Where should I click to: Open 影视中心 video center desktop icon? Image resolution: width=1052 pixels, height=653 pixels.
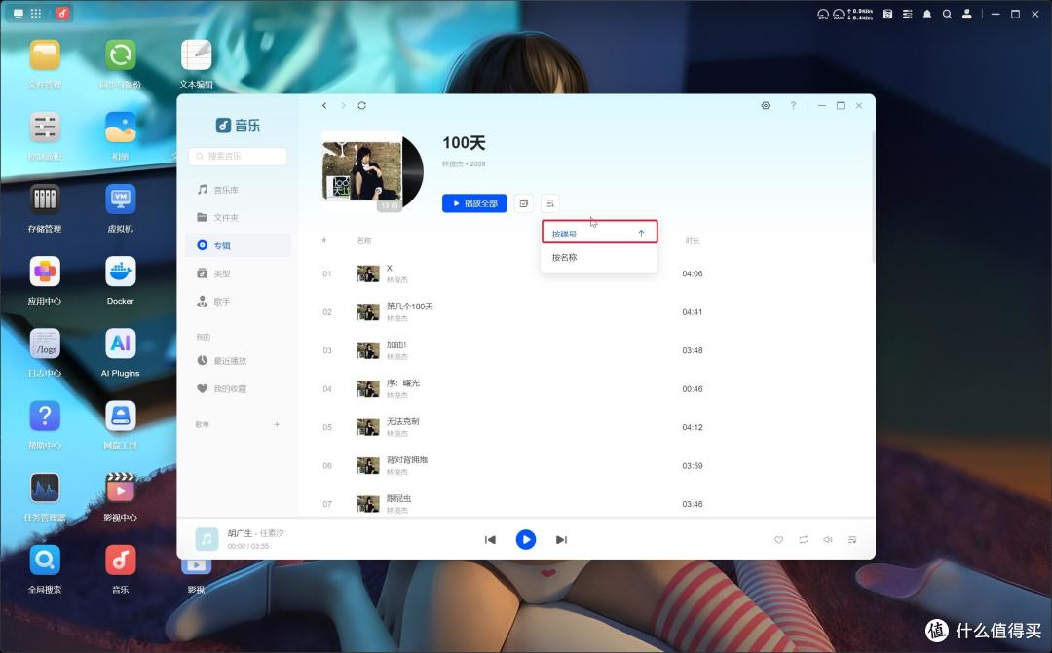pos(120,489)
